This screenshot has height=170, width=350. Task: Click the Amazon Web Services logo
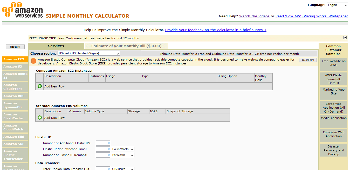(x=22, y=10)
